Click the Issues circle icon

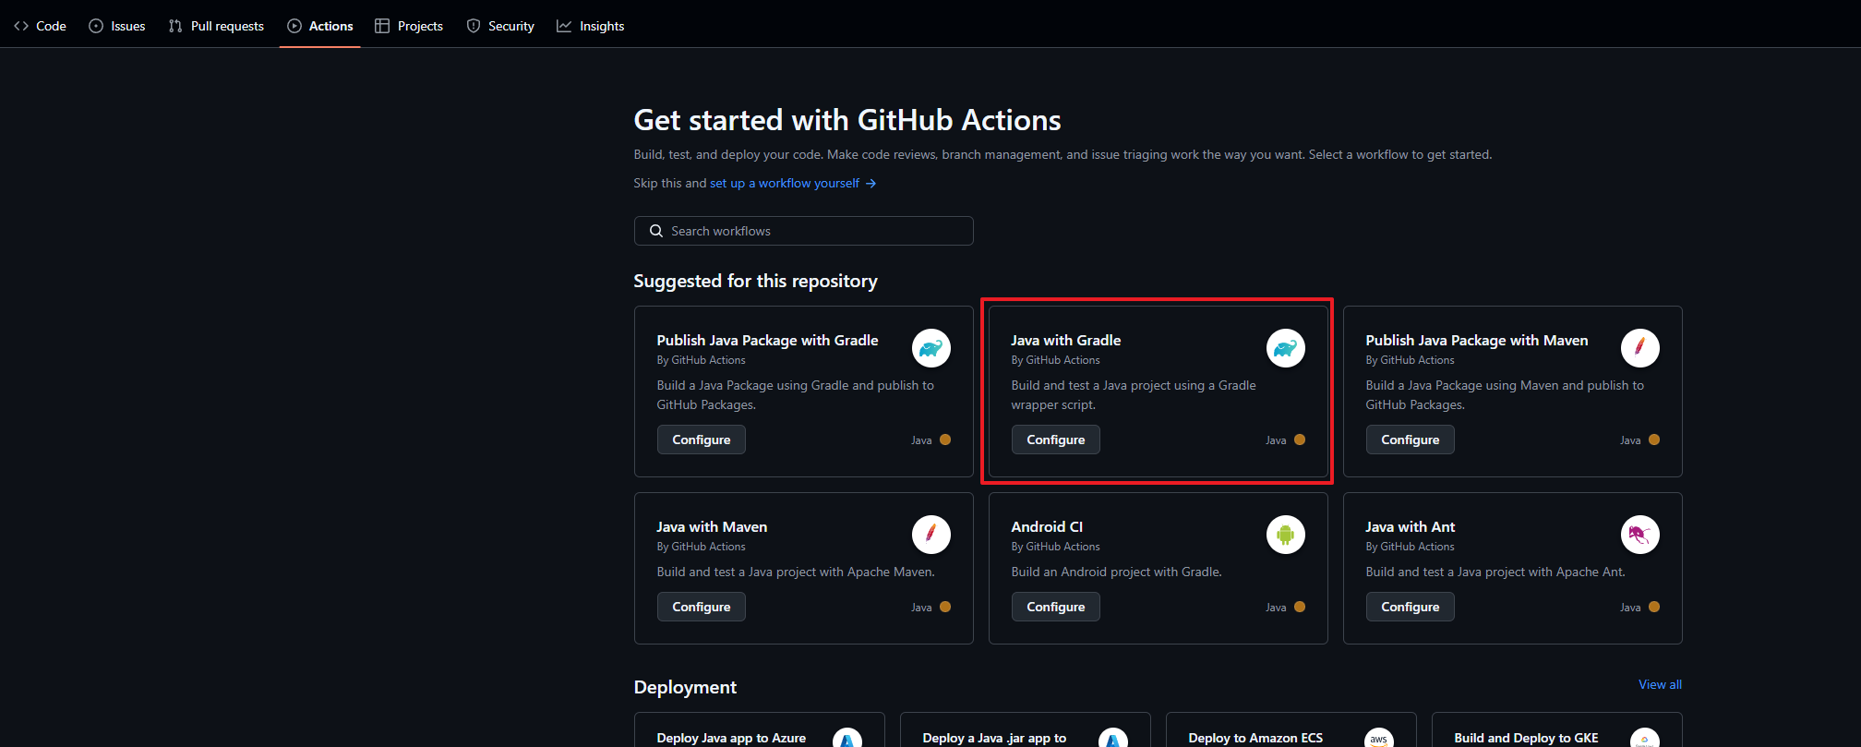[96, 26]
